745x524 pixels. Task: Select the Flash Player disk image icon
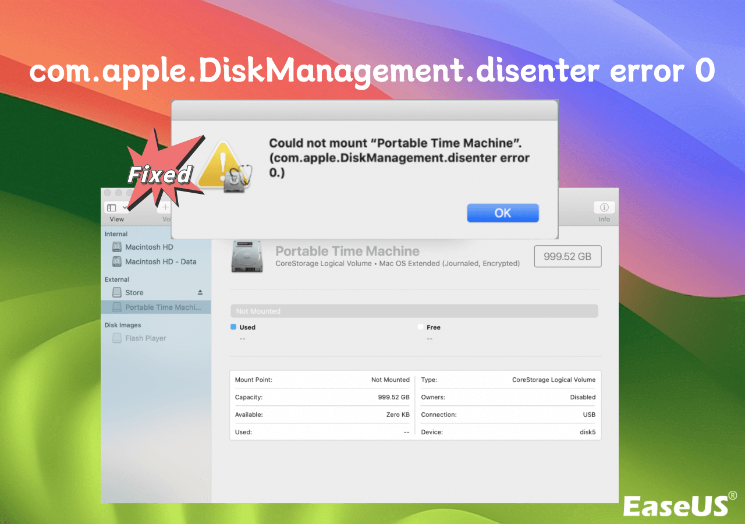pos(118,338)
